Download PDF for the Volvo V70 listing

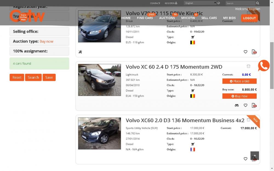point(254,52)
